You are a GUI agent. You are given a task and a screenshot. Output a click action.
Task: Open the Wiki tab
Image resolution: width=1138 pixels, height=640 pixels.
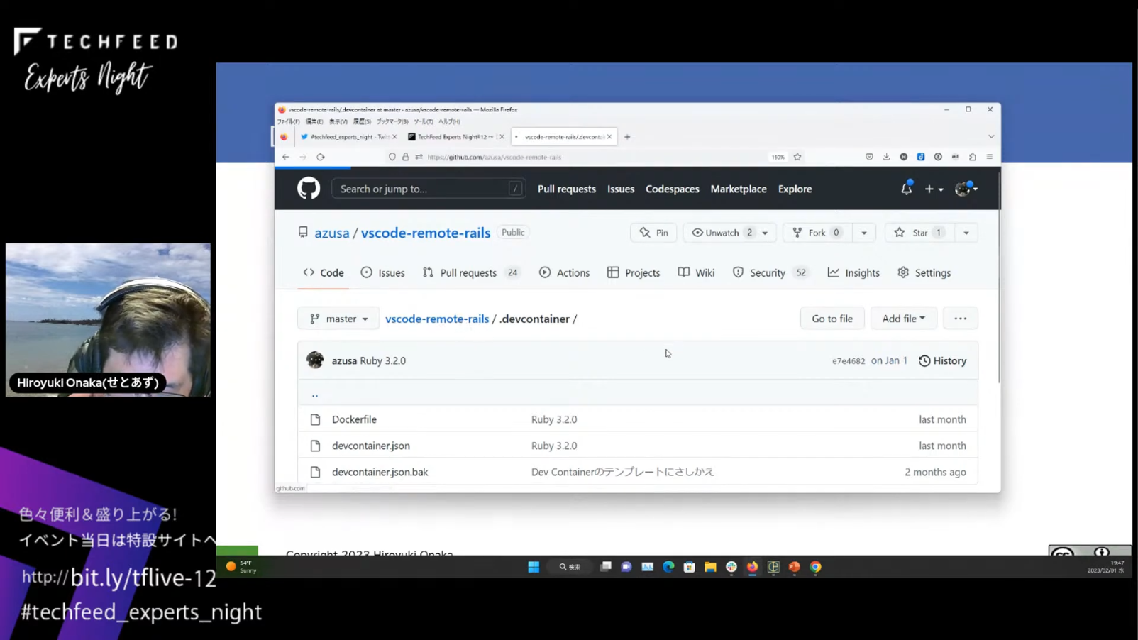tap(696, 272)
